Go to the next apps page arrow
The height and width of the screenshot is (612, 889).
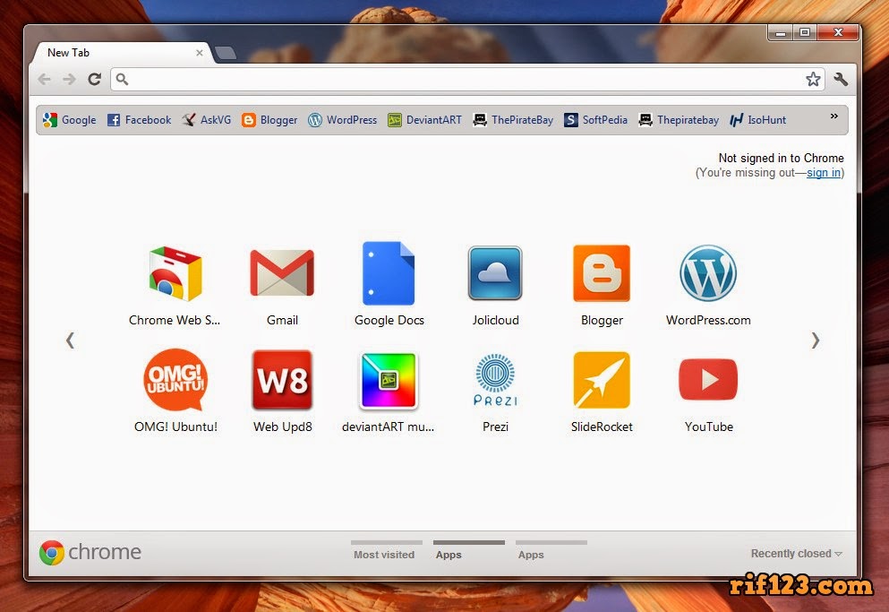[815, 340]
